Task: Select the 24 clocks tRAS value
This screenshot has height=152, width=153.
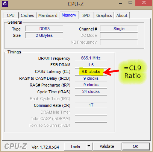Action: click(91, 91)
